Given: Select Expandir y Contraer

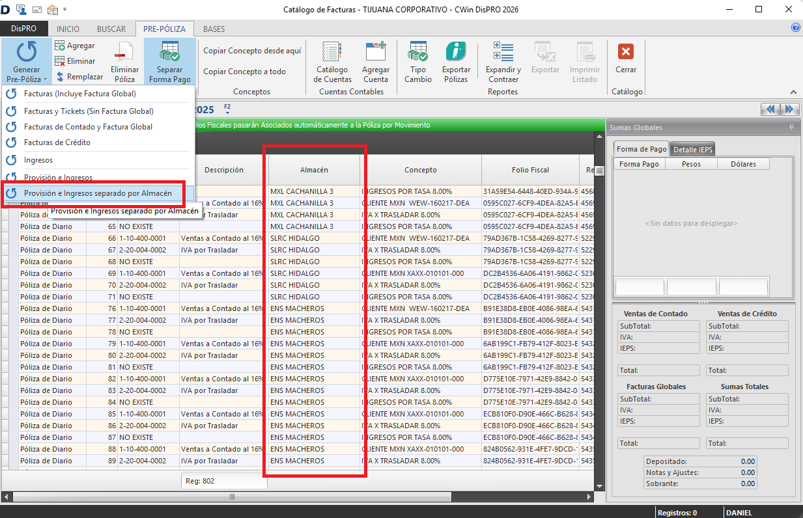Looking at the screenshot, I should tap(503, 62).
